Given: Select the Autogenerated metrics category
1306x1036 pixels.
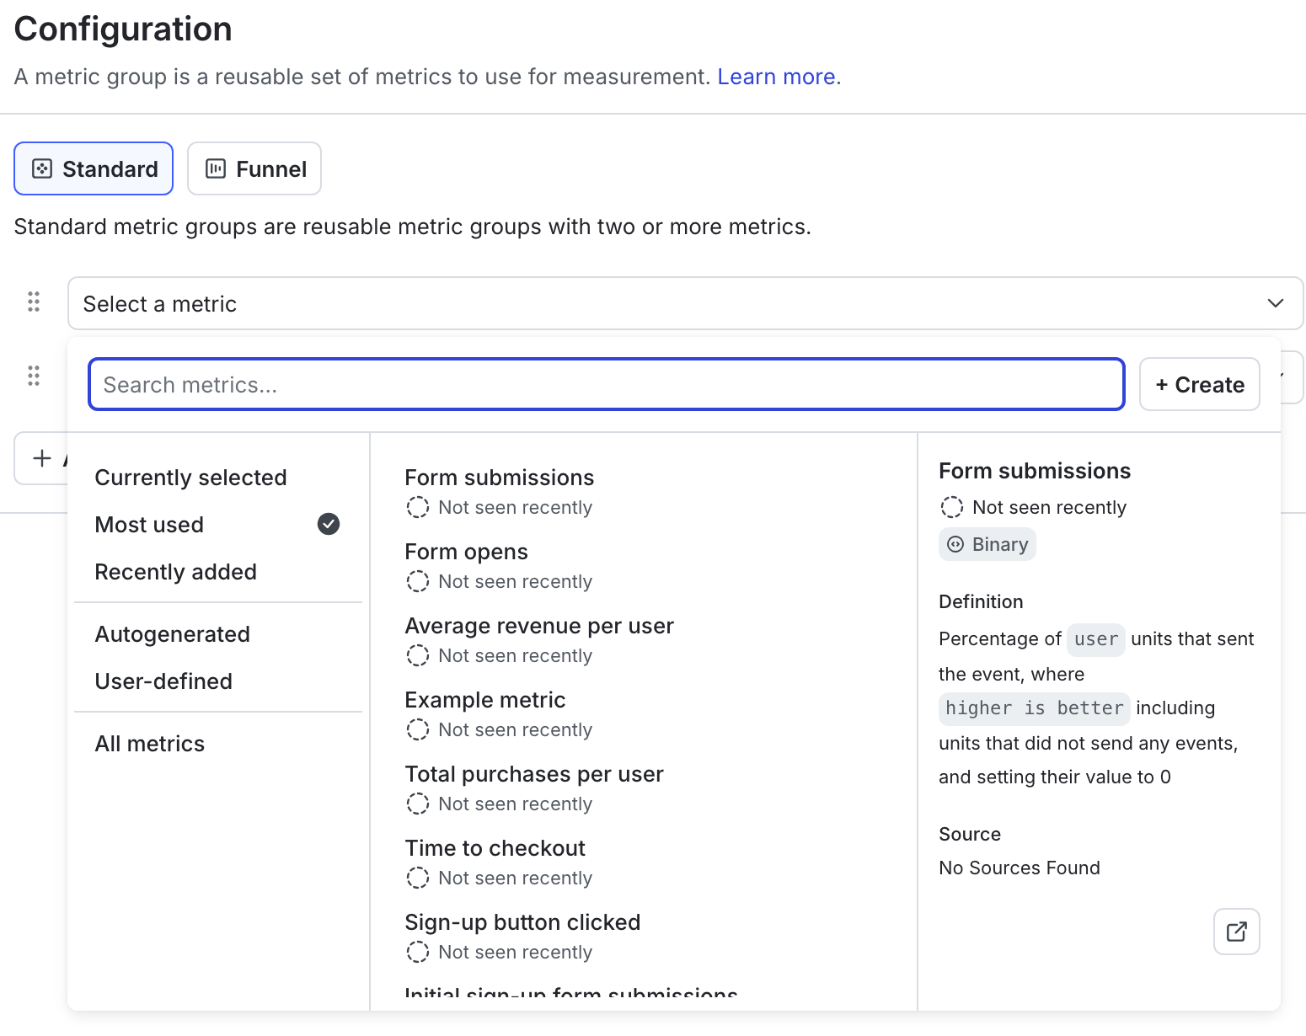Looking at the screenshot, I should click(172, 633).
